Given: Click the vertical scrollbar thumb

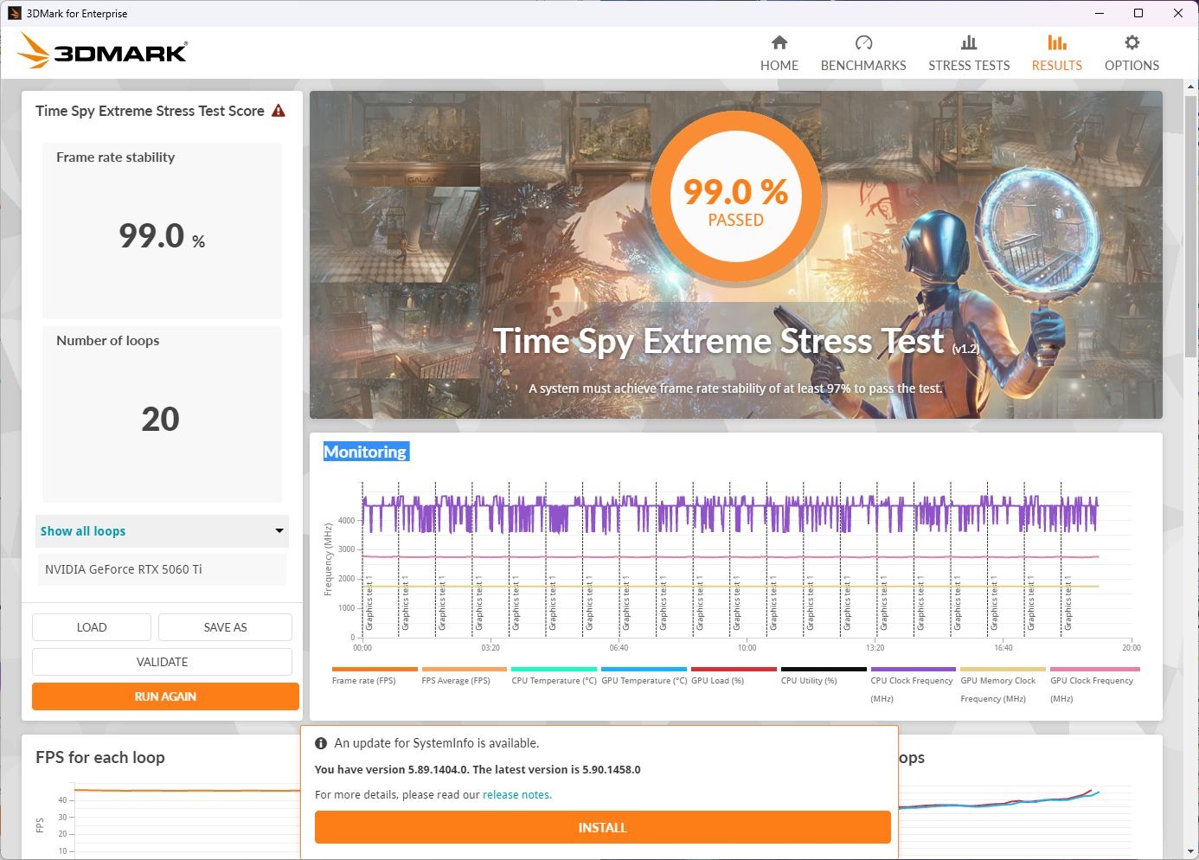Looking at the screenshot, I should [x=1191, y=225].
